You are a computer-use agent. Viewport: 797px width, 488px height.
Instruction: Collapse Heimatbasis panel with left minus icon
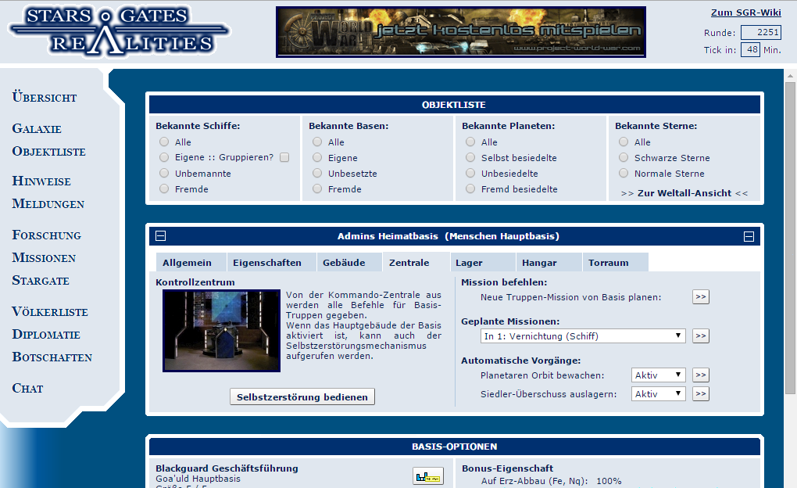[x=161, y=235]
